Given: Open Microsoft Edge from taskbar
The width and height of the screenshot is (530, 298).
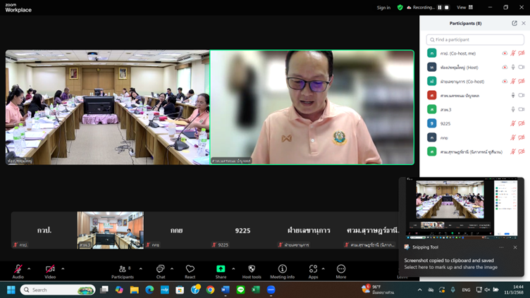Looking at the screenshot, I should pos(149,290).
